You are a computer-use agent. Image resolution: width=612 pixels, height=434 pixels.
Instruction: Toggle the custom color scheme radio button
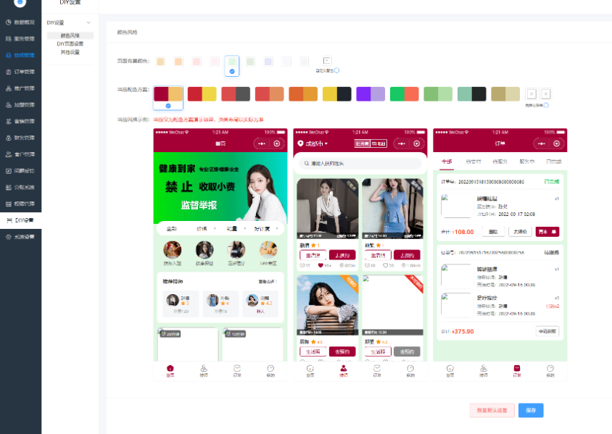click(x=546, y=105)
